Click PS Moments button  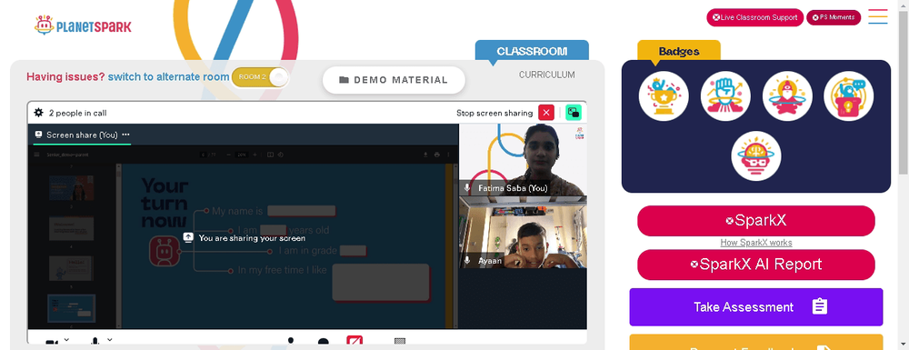pos(834,17)
